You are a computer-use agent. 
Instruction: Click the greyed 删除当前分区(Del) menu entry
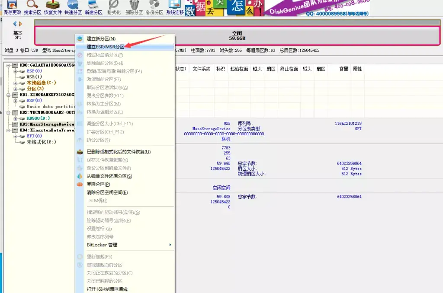(x=125, y=63)
